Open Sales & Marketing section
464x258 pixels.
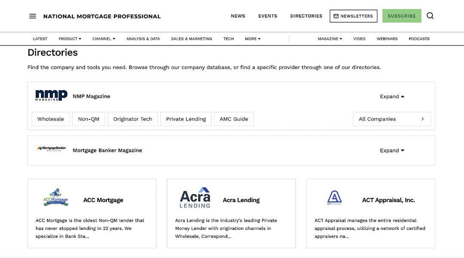click(192, 39)
